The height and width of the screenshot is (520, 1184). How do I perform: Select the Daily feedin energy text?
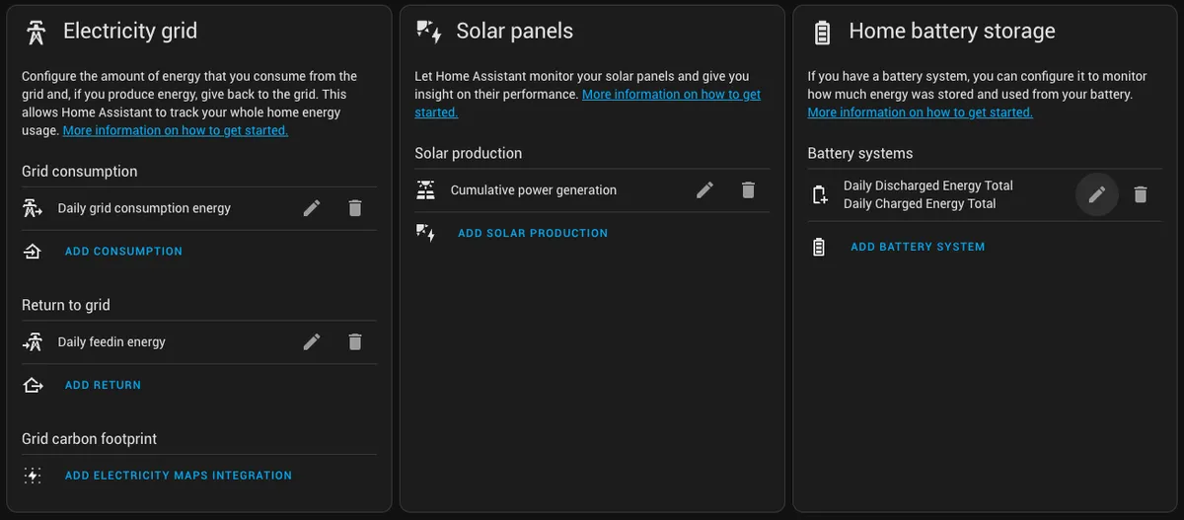click(111, 341)
